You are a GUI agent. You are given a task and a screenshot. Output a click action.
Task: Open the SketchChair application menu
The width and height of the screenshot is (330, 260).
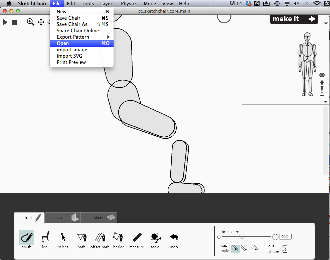pos(32,4)
